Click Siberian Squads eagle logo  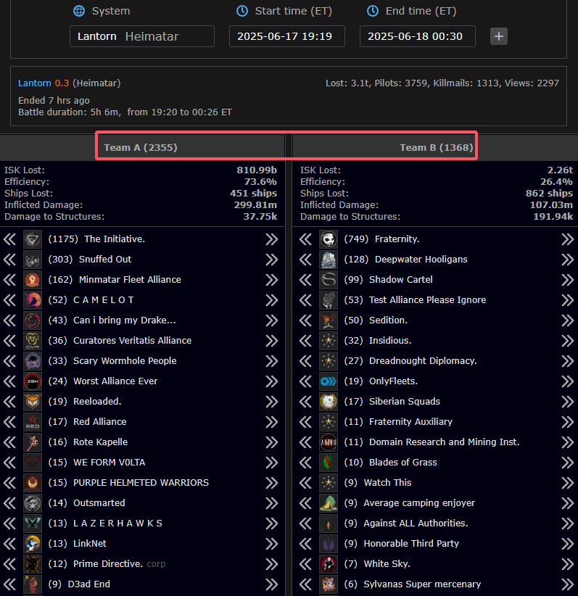329,402
